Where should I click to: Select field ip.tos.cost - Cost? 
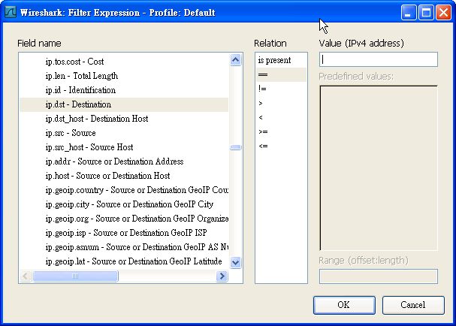tap(124, 62)
